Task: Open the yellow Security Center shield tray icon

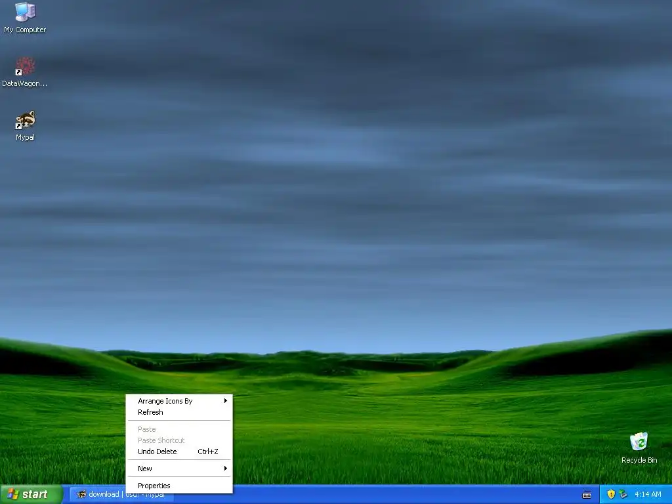Action: tap(611, 494)
